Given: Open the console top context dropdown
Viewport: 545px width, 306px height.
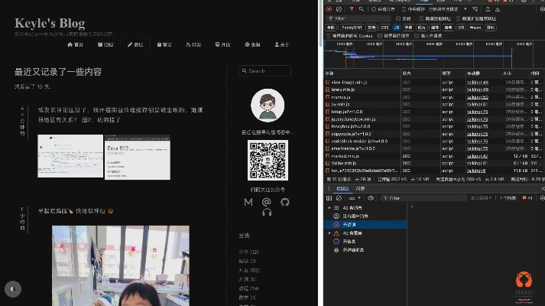Looking at the screenshot, I should (x=355, y=197).
